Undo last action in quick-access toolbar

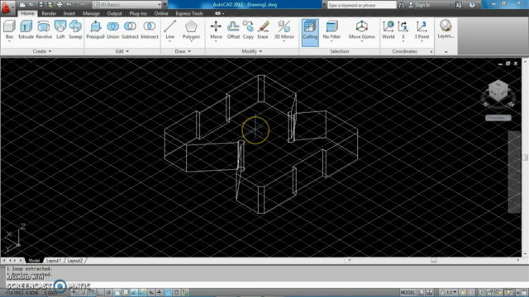pos(69,5)
